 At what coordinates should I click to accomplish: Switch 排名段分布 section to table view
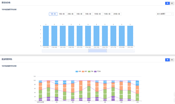[x=172, y=3]
